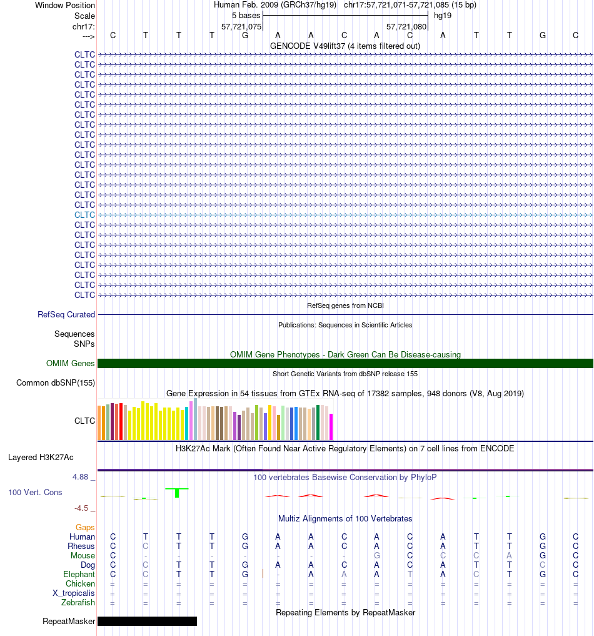The image size is (594, 636).
Task: Select the Chicken alignment row label
Action: point(80,583)
